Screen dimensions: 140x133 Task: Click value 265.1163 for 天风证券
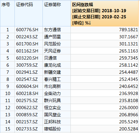point(105,51)
